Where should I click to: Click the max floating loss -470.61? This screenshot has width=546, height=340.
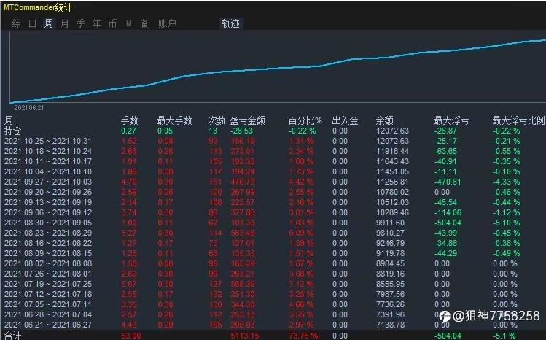448,182
